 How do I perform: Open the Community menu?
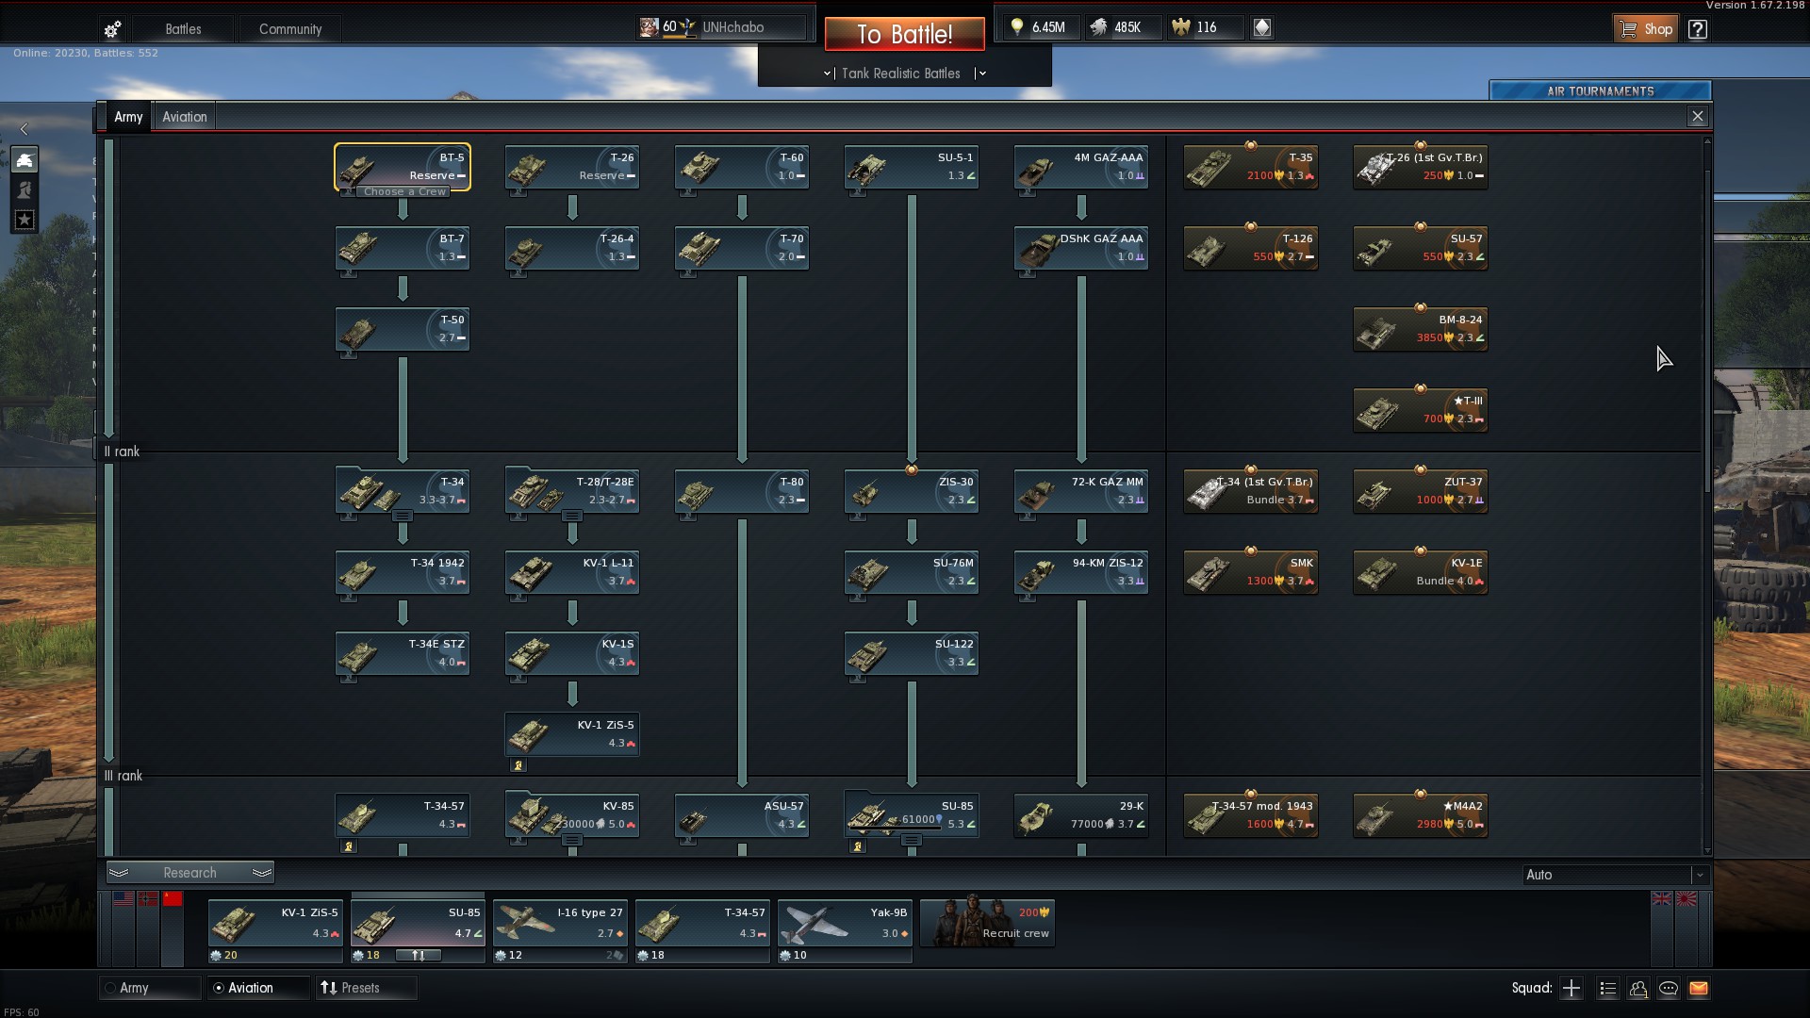coord(290,29)
